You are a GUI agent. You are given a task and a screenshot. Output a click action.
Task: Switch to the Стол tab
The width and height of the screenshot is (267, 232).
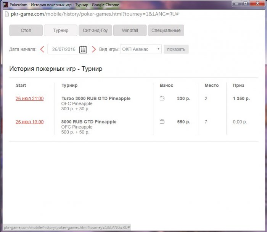click(x=26, y=30)
